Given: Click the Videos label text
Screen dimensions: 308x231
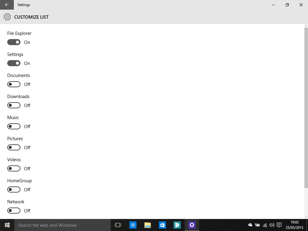Looking at the screenshot, I should coord(14,159).
